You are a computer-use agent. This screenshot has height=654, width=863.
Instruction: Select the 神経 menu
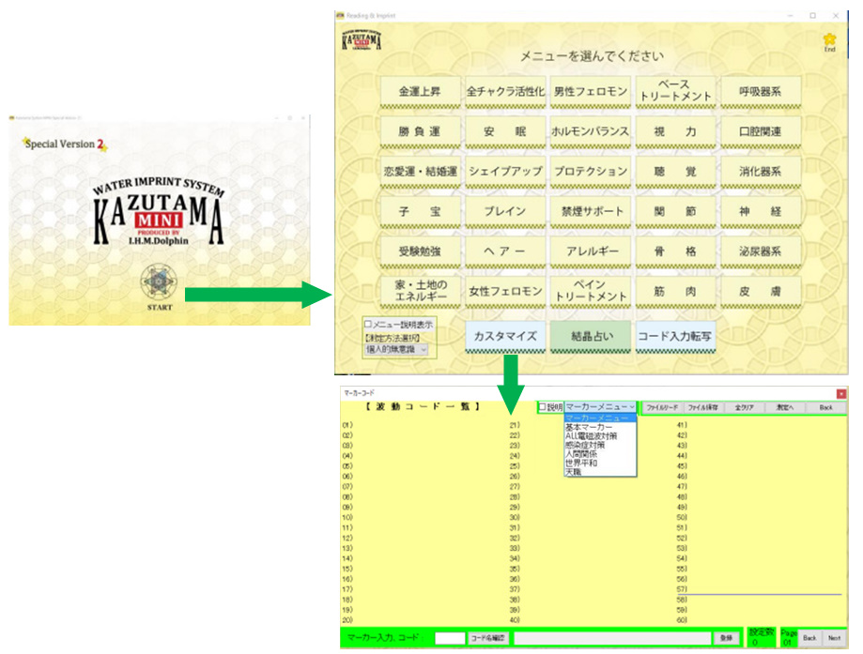(761, 212)
